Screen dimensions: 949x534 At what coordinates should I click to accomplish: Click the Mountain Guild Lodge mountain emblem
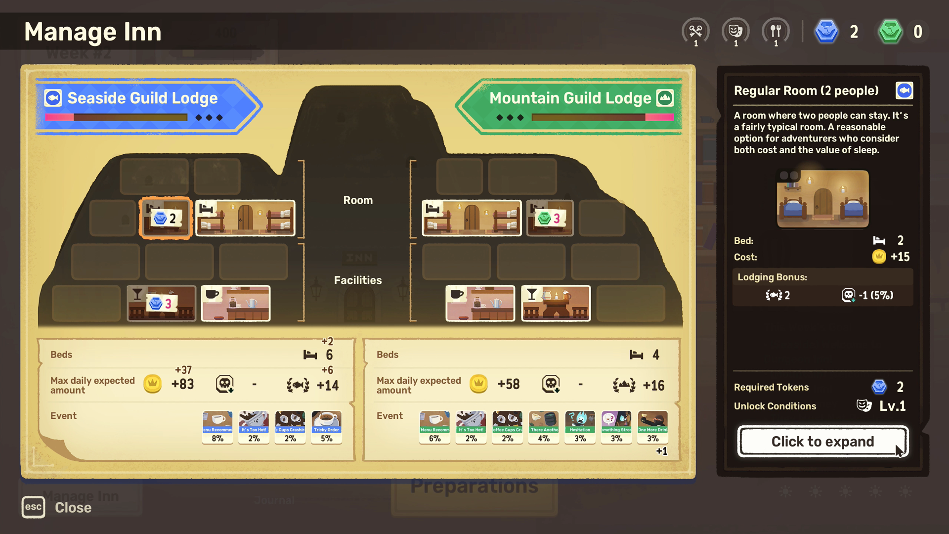point(666,98)
